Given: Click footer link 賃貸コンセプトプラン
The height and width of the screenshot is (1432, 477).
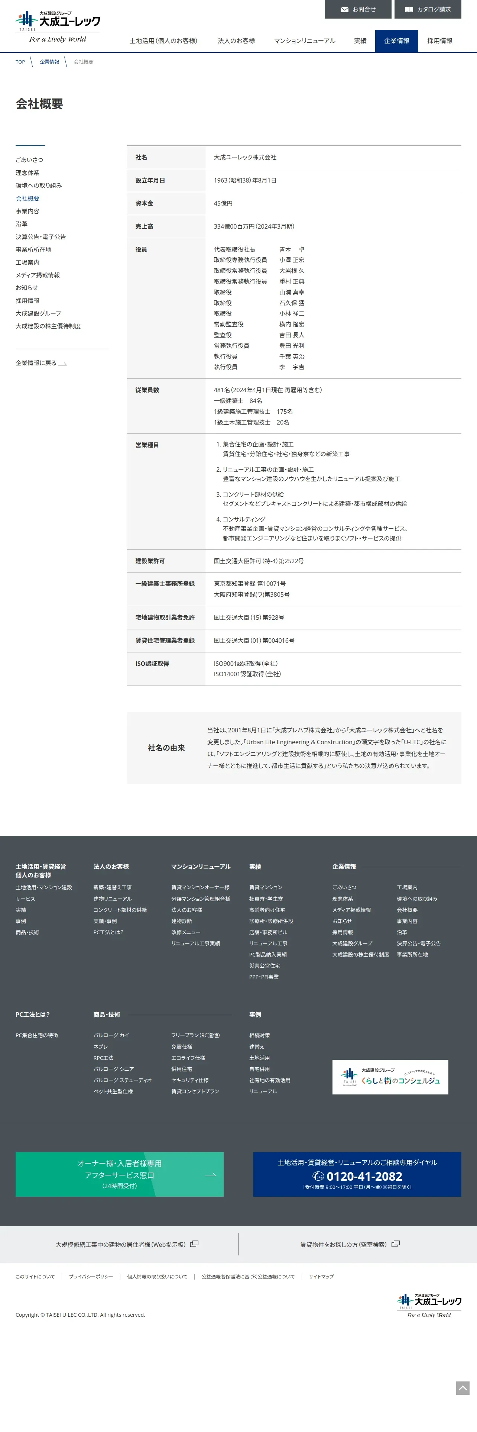Looking at the screenshot, I should click(x=195, y=1091).
